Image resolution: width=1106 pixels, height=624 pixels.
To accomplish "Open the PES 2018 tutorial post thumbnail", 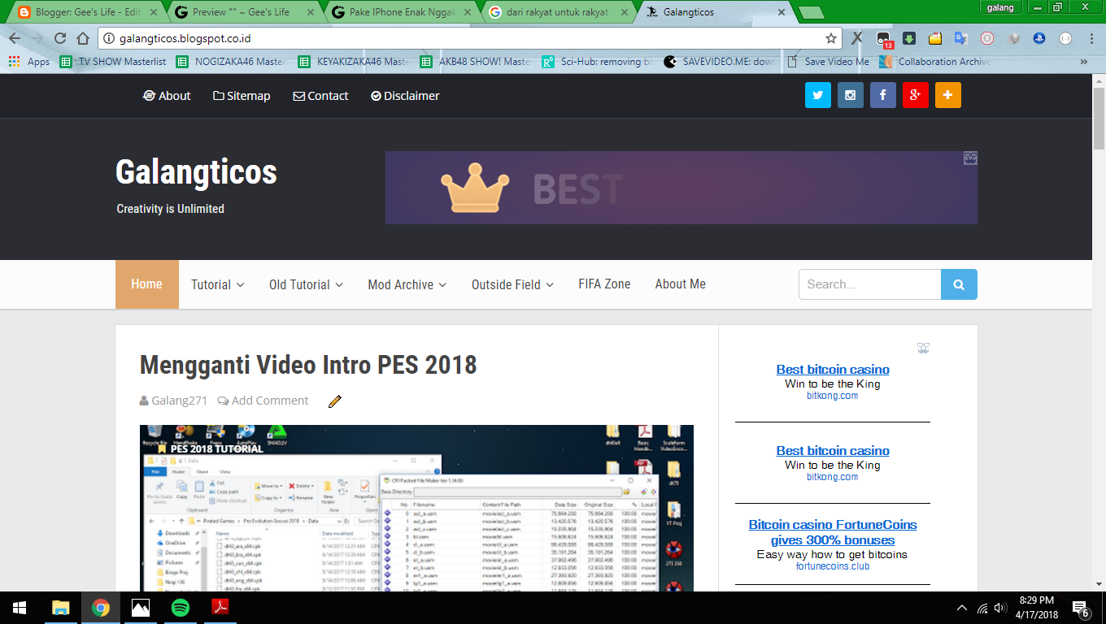I will pyautogui.click(x=416, y=508).
